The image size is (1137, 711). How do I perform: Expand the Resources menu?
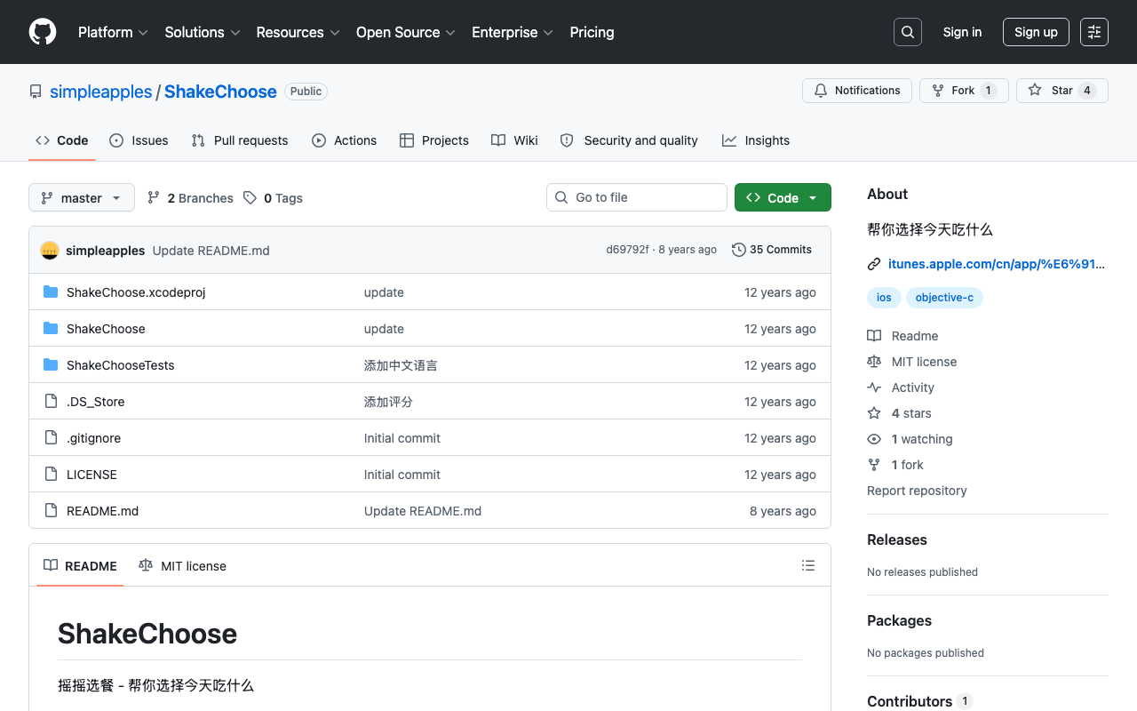(x=298, y=32)
